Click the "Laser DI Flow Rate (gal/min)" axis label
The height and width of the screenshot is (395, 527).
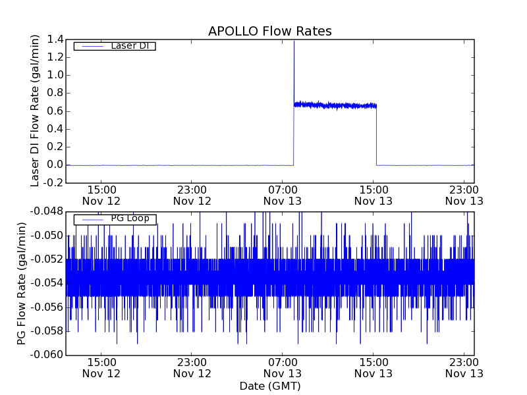(36, 111)
